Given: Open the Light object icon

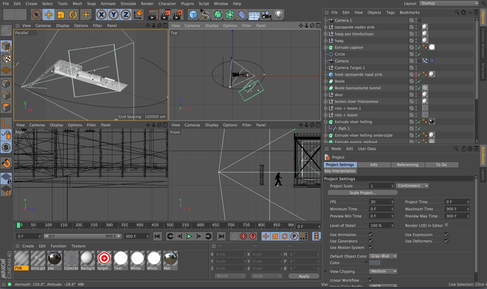Looking at the screenshot, I should pos(279,15).
